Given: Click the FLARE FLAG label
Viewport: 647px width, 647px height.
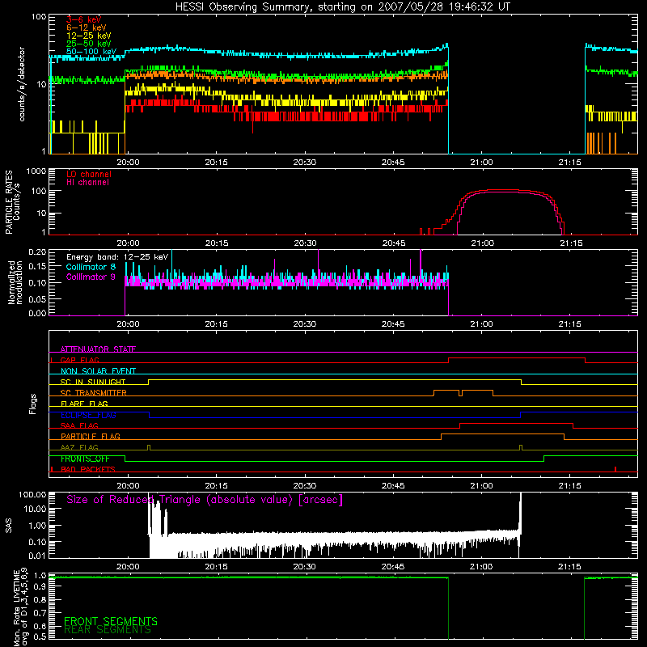Looking at the screenshot, I should pos(84,404).
